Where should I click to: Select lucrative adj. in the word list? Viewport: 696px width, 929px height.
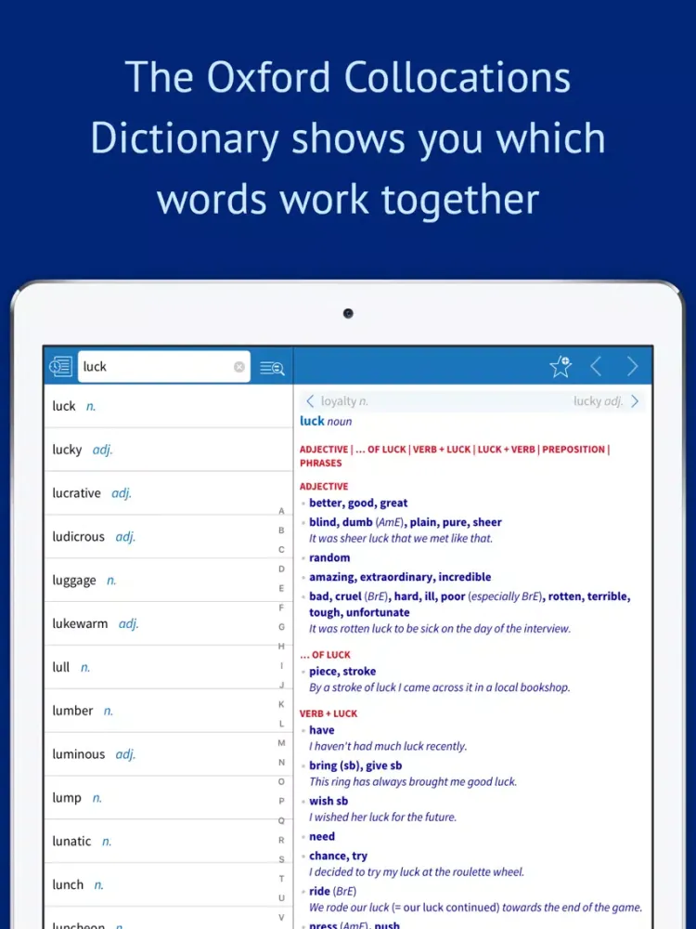tap(168, 493)
